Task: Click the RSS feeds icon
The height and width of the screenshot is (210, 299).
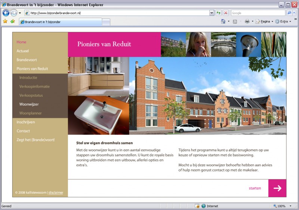Action: point(235,22)
